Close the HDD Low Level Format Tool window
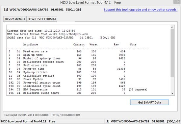Viewport: 181px width, 124px height. pos(177,2)
